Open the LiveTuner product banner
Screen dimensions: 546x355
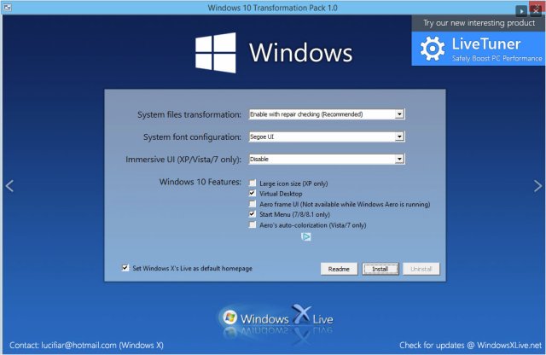[x=478, y=49]
